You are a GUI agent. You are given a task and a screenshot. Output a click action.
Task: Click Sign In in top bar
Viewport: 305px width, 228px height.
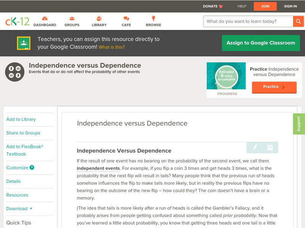coord(290,6)
